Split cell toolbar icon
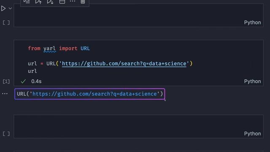The width and height of the screenshot is (270, 152). click(x=62, y=2)
